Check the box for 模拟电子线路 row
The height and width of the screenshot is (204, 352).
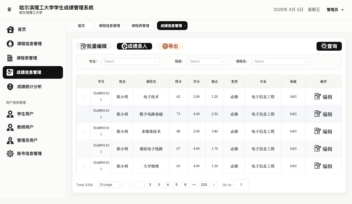tap(84, 149)
